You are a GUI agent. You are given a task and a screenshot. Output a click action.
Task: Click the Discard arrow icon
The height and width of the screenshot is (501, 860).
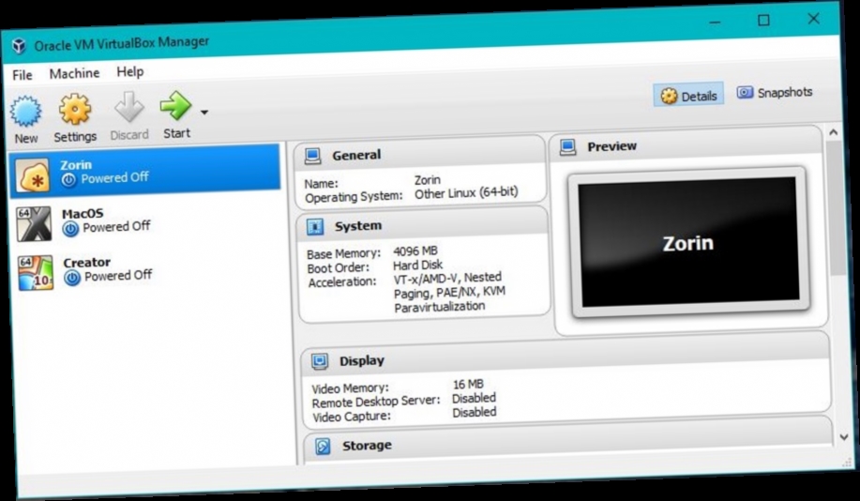point(128,107)
